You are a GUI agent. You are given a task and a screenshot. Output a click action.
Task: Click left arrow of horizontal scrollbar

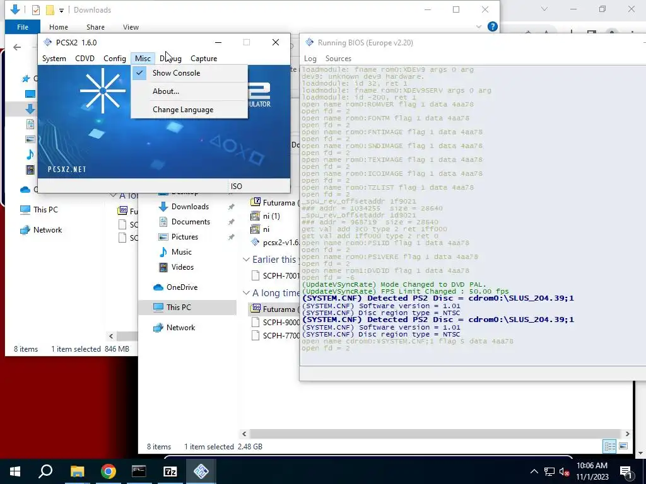click(244, 434)
